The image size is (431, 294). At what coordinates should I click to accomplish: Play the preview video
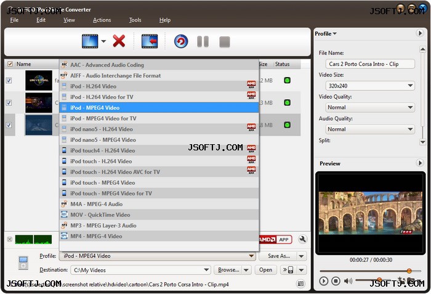pyautogui.click(x=323, y=281)
